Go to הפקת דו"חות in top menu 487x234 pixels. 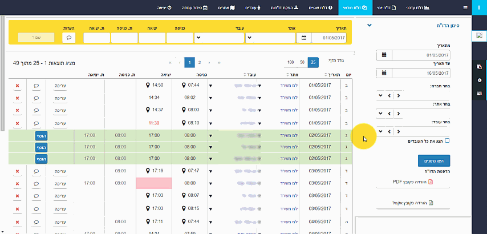pyautogui.click(x=285, y=7)
